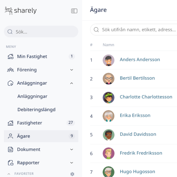Select the Ägare menu item
Image resolution: width=177 pixels, height=177 pixels.
click(x=41, y=136)
